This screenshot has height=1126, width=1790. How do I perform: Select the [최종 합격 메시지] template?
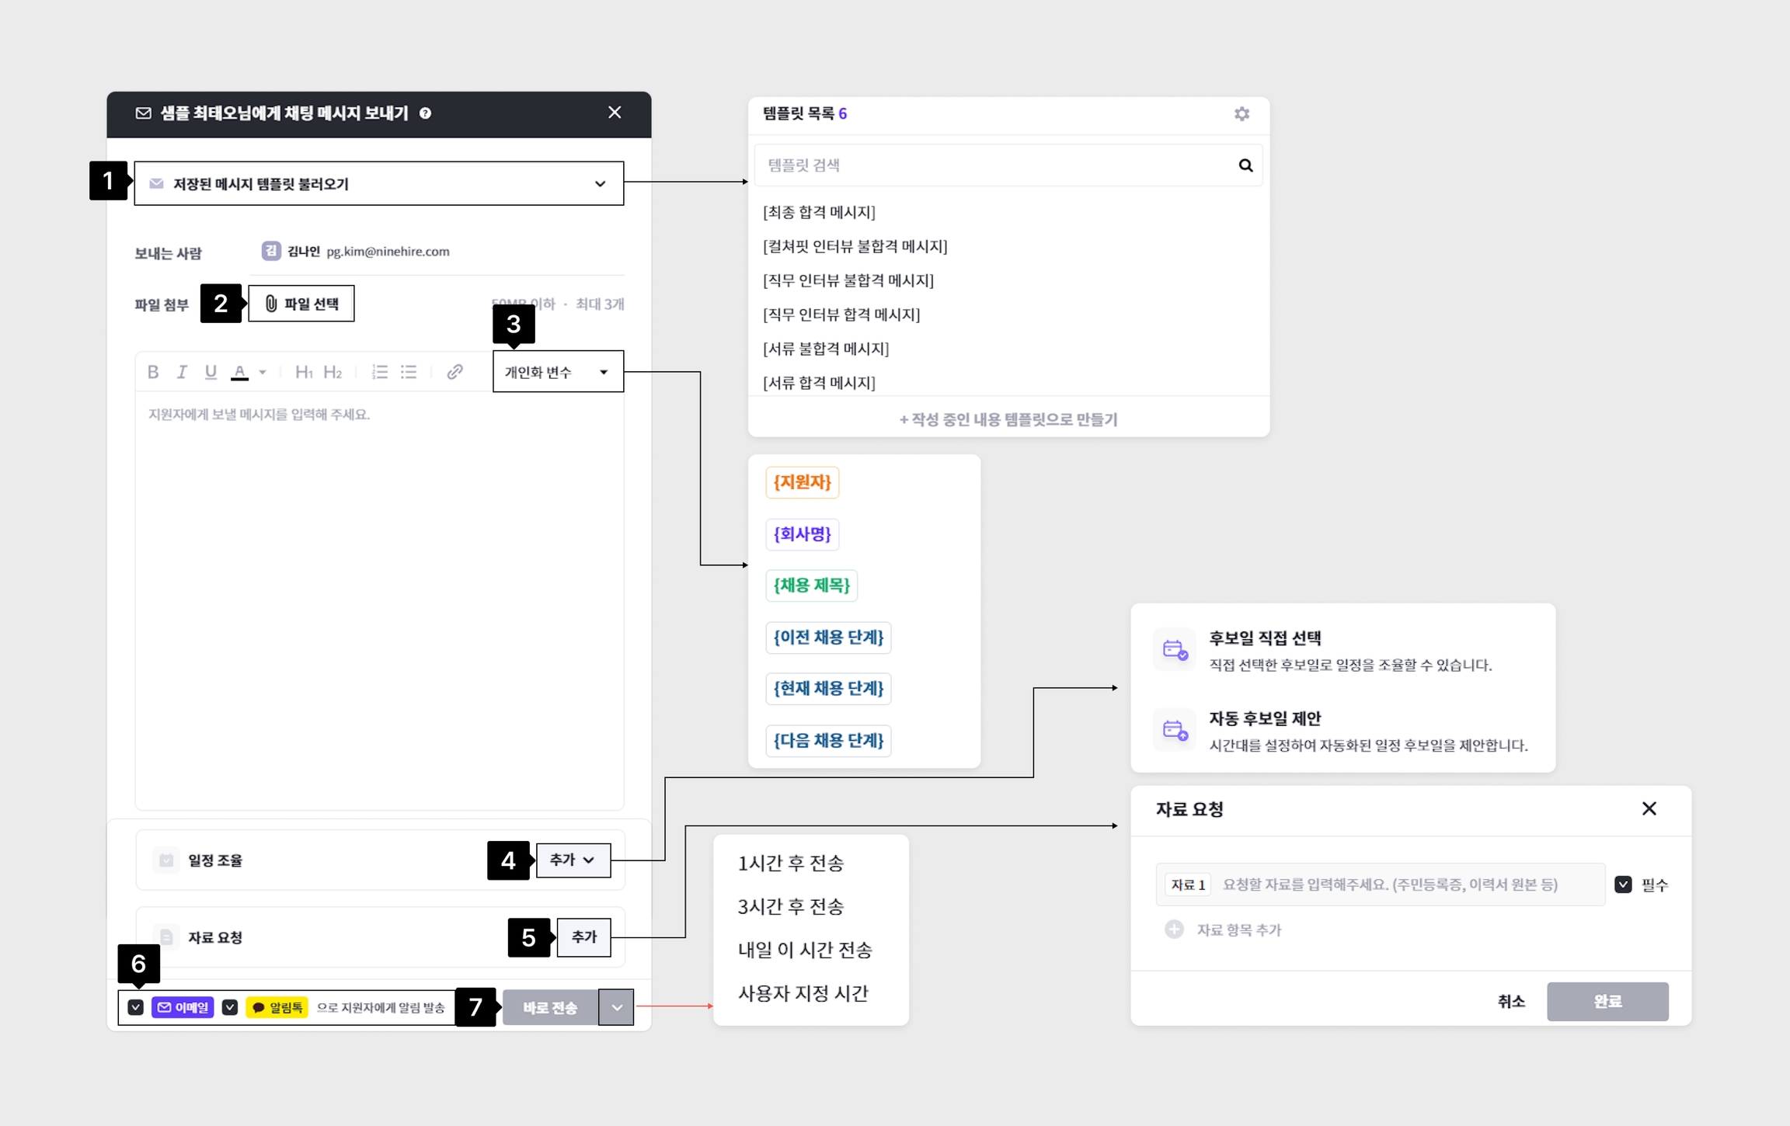pyautogui.click(x=819, y=212)
